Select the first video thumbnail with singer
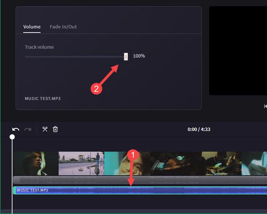This screenshot has height=214, width=267. click(x=36, y=163)
